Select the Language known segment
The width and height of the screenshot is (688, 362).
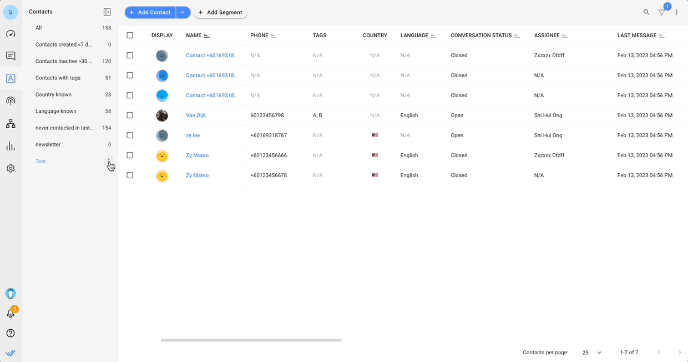(x=56, y=112)
